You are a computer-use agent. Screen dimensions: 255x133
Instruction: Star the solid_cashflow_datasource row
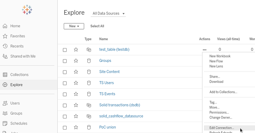coord(76,116)
